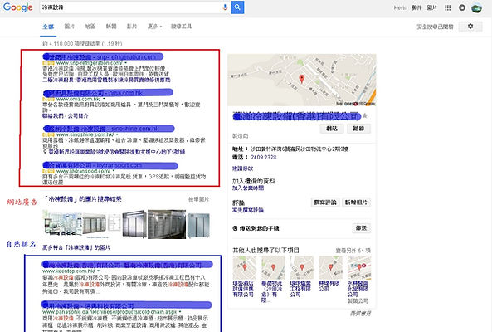Image resolution: width=492 pixels, height=332 pixels.
Task: Open the 公司簡介 sitelink under oma.com.hk
Action: coord(78,116)
